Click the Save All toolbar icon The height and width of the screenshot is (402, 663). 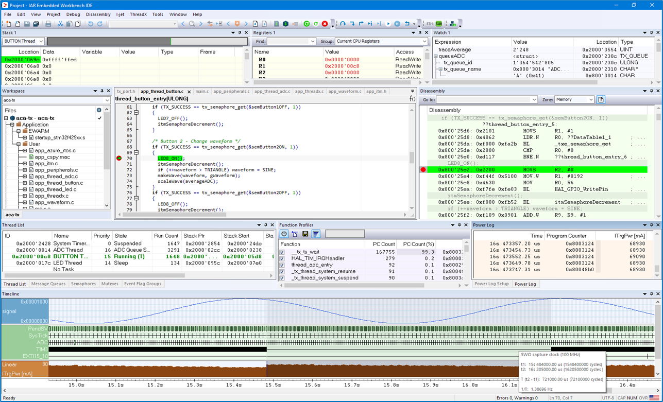(x=36, y=24)
